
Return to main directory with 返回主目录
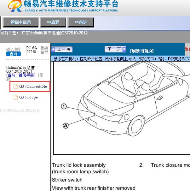click(x=20, y=22)
